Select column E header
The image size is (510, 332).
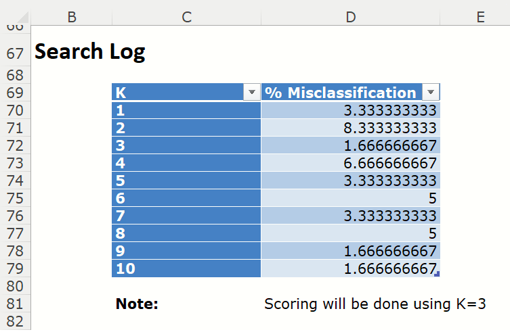click(480, 17)
